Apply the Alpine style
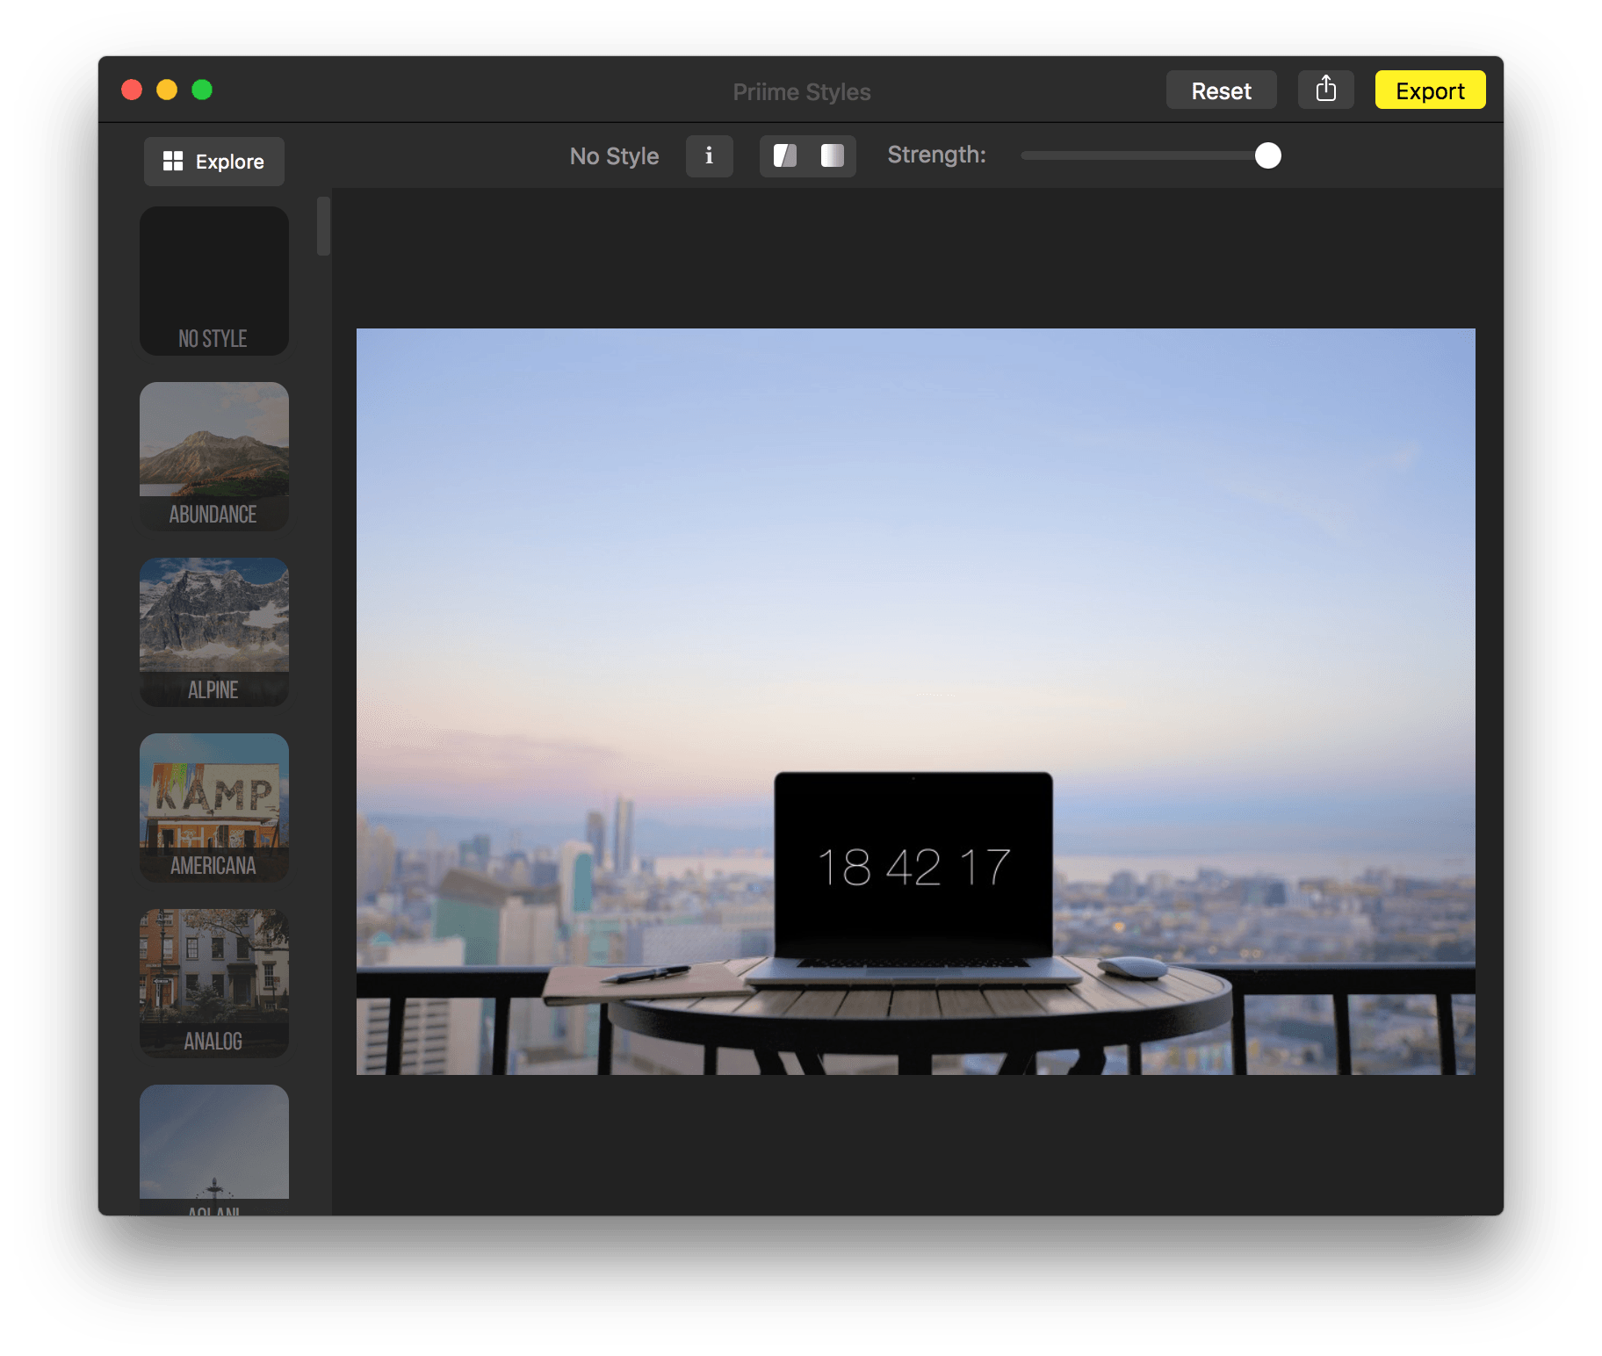Image resolution: width=1602 pixels, height=1356 pixels. coord(213,632)
